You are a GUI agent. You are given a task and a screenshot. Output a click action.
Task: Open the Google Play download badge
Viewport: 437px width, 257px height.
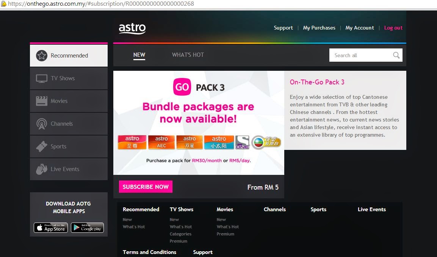point(87,227)
